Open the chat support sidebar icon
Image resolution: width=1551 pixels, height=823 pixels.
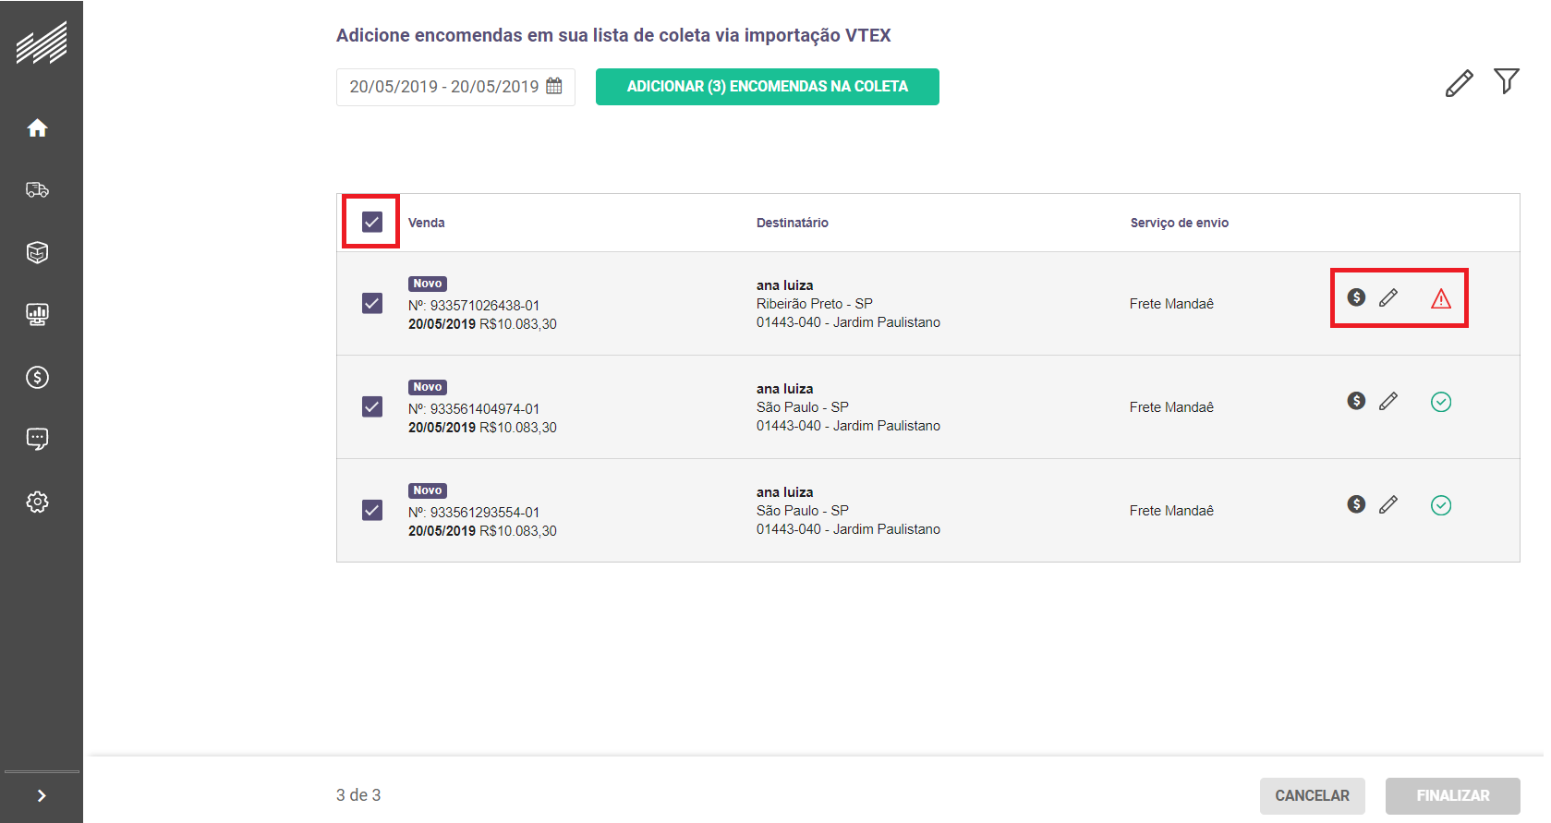click(37, 439)
